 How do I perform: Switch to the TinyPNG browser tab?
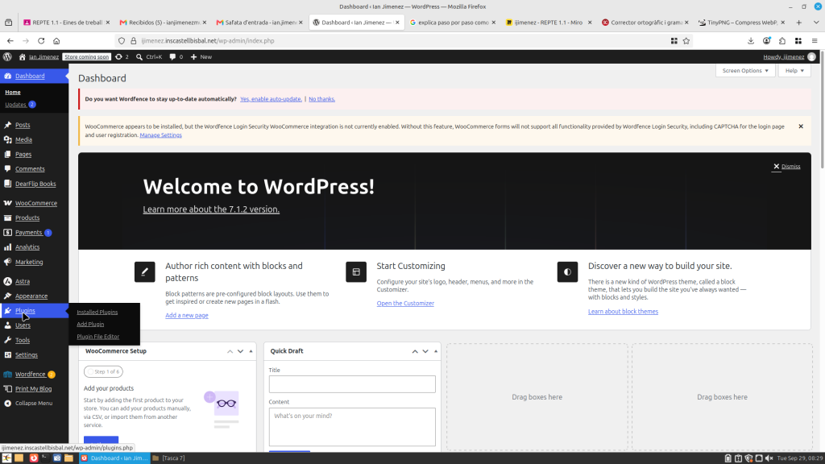coord(741,23)
